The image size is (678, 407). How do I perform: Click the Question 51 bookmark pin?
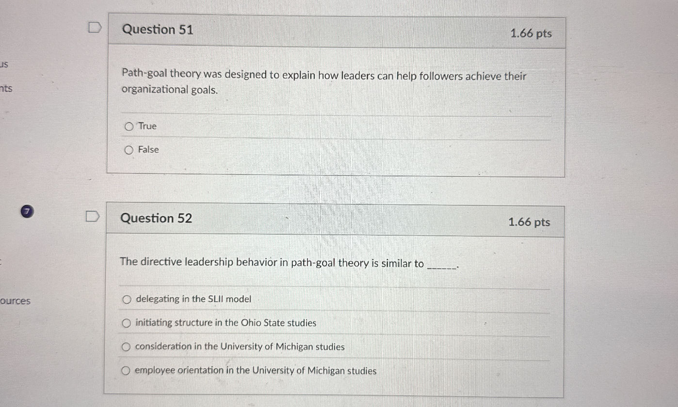pos(94,28)
